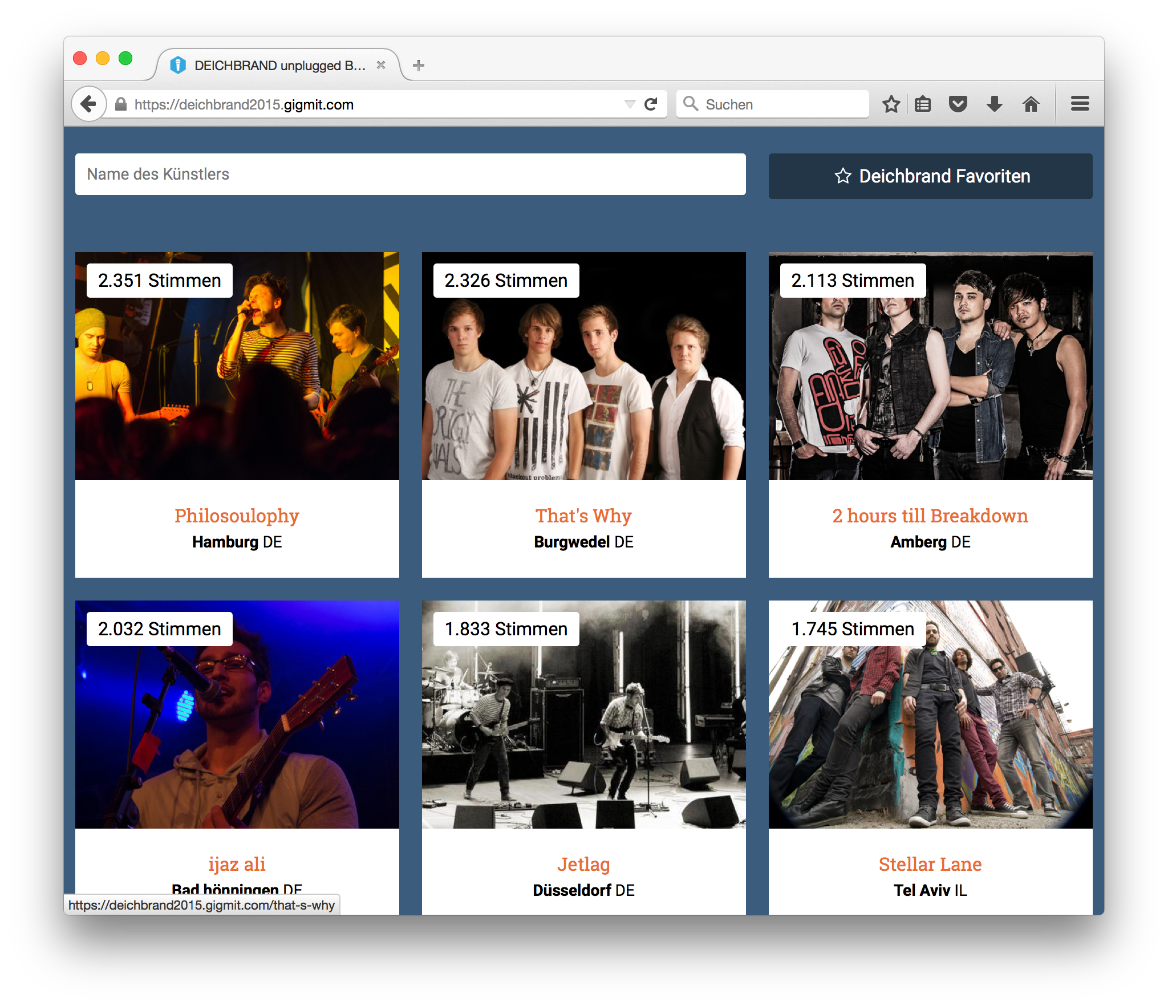Open a new tab with the plus button
This screenshot has width=1168, height=1006.
coord(419,66)
